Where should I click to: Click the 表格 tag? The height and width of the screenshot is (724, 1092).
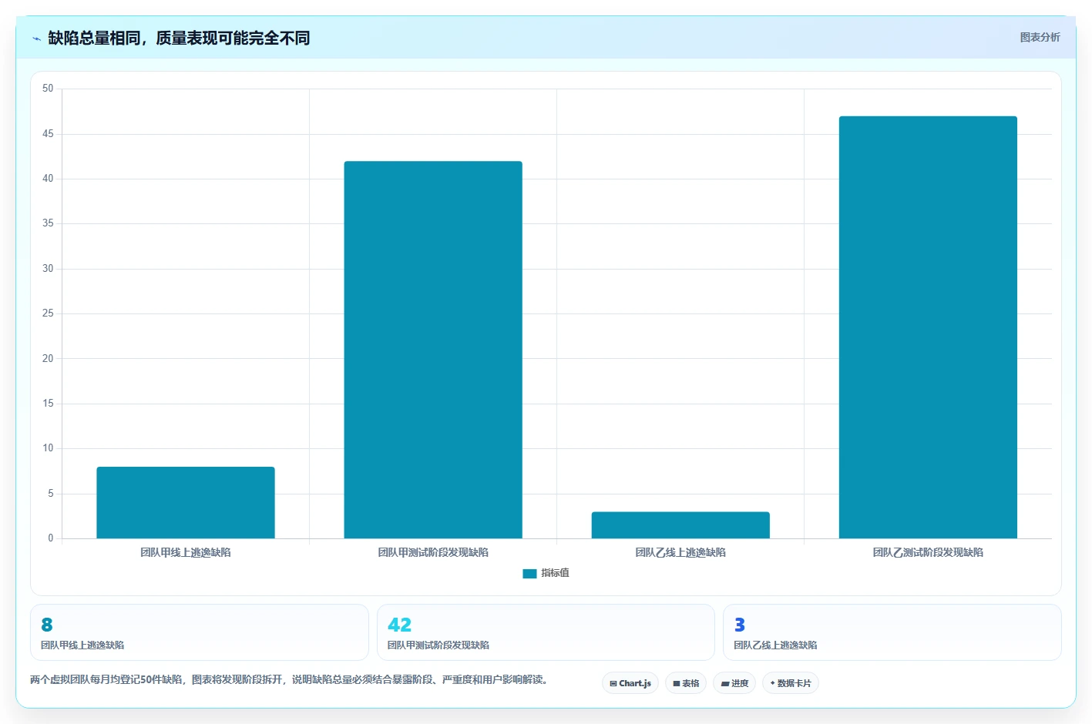[x=686, y=683]
